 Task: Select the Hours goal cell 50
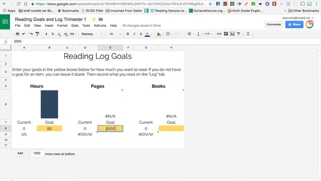49,129
